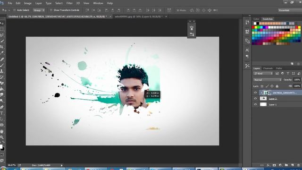
Task: Click the filter for pixel layers icon
Action: (277, 74)
